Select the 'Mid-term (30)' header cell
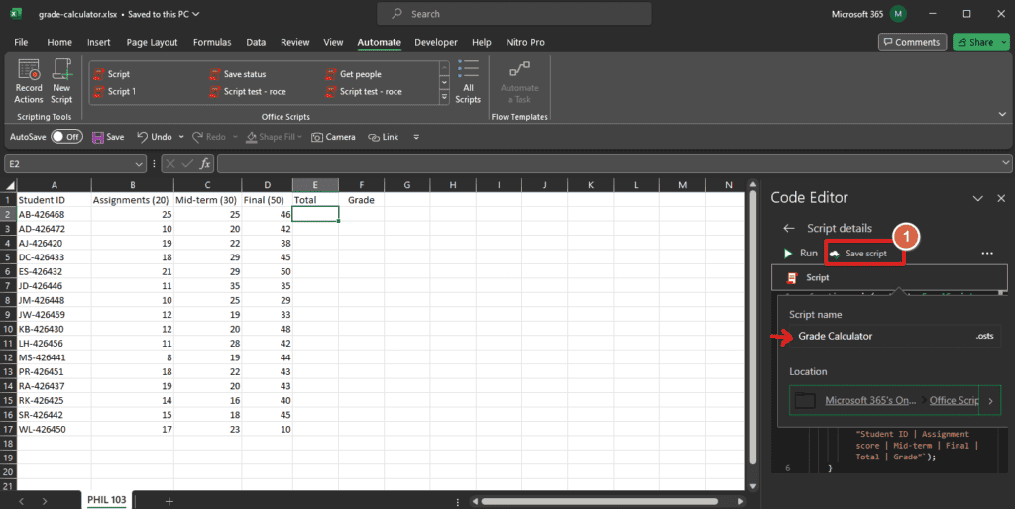 tap(208, 200)
